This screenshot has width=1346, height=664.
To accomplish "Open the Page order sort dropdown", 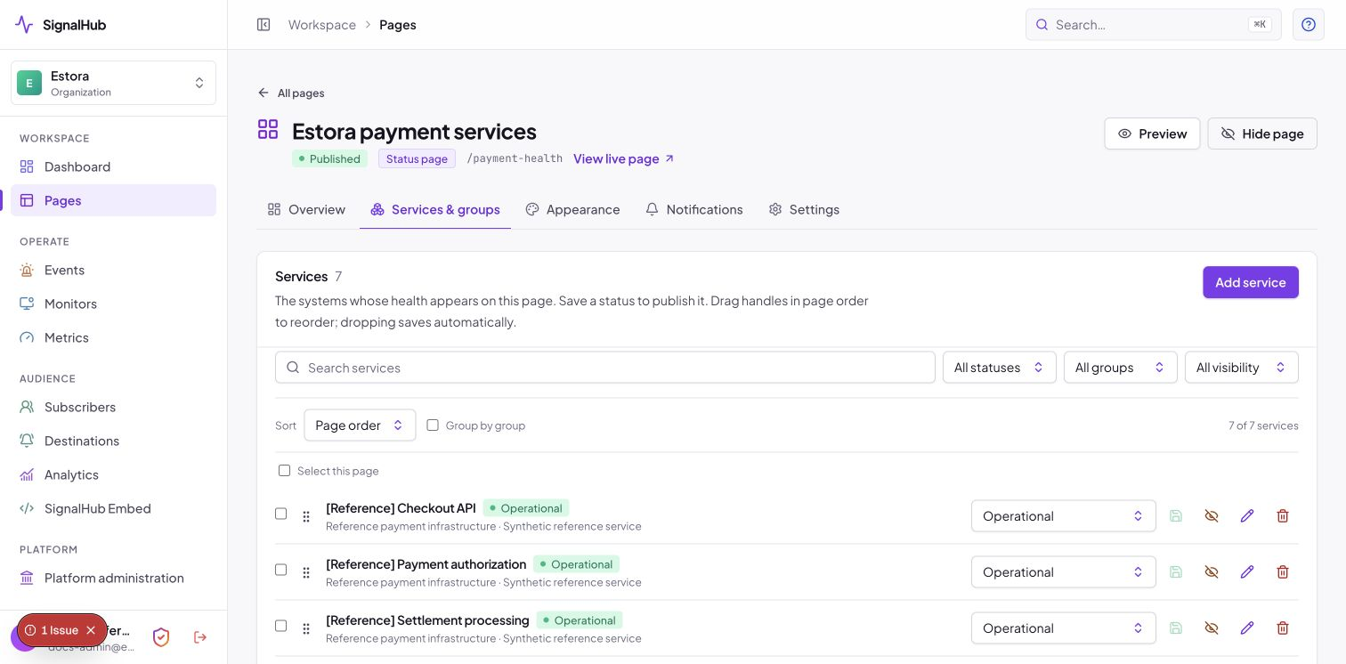I will click(360, 425).
